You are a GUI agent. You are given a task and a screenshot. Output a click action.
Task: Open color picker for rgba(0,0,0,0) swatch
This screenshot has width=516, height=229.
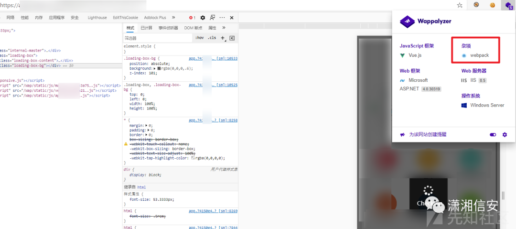(193, 158)
